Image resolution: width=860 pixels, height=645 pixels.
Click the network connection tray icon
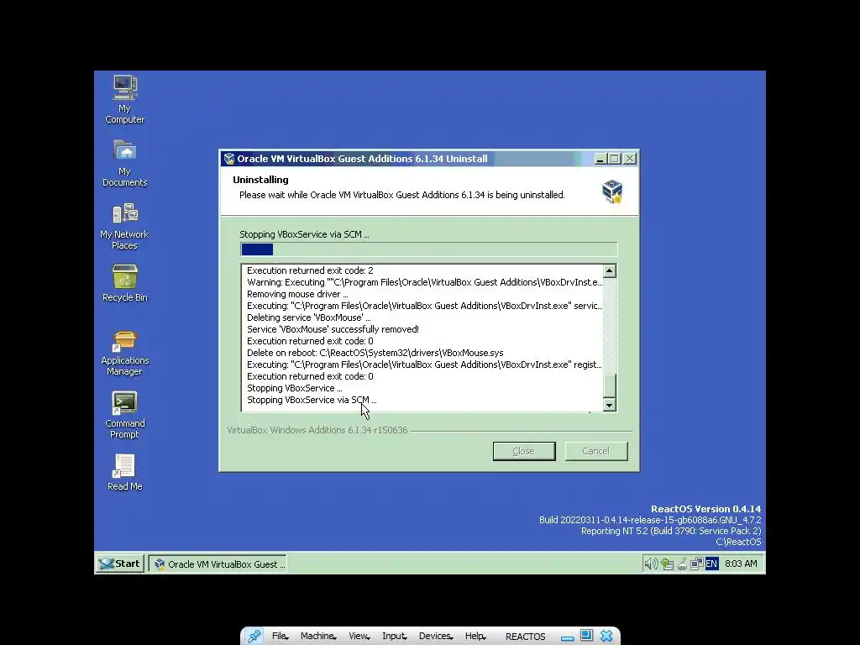pyautogui.click(x=696, y=564)
